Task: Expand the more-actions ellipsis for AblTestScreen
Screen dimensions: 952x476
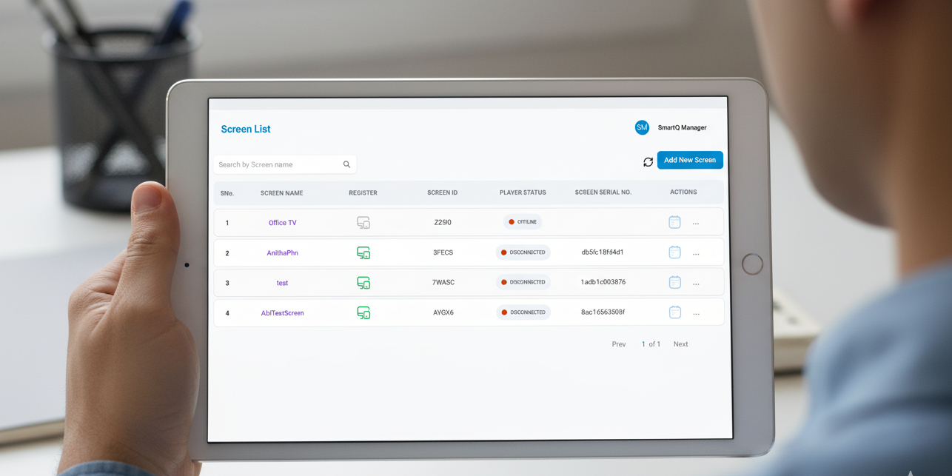Action: coord(696,313)
